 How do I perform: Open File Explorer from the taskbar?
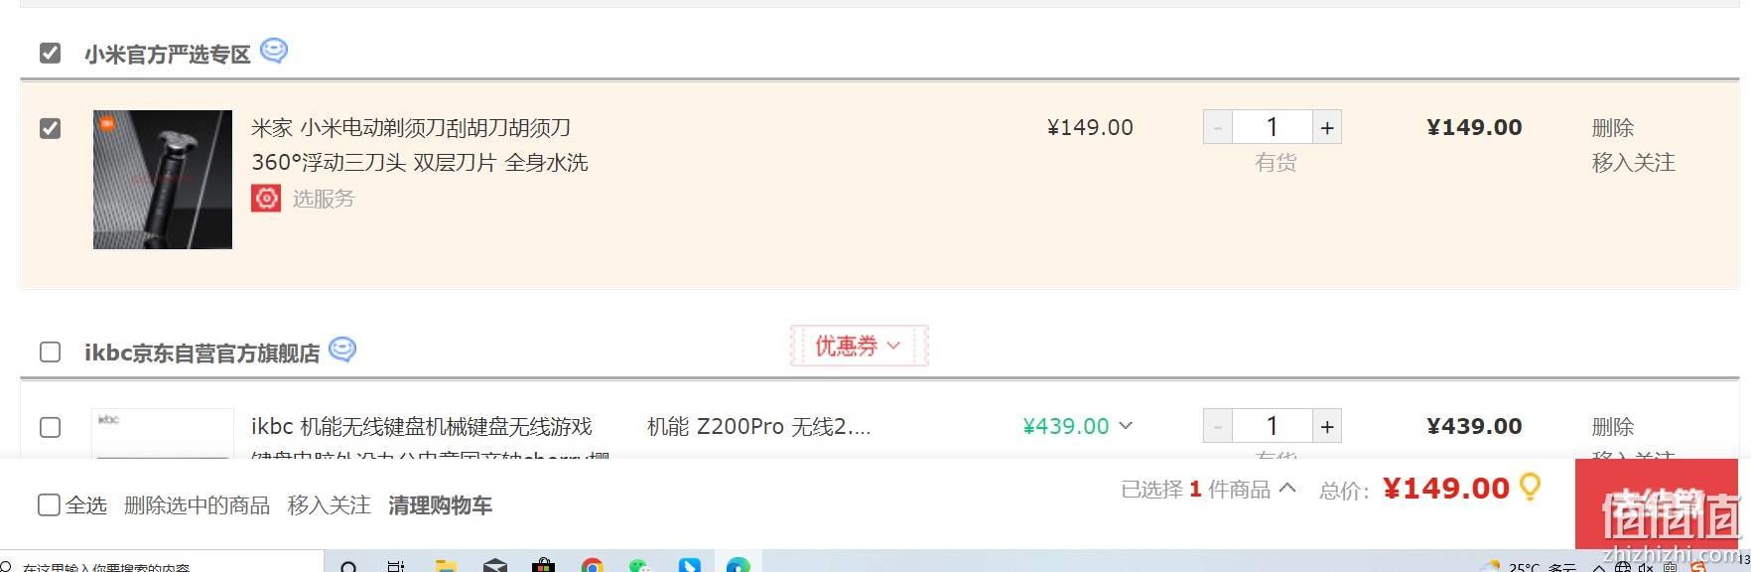(446, 565)
